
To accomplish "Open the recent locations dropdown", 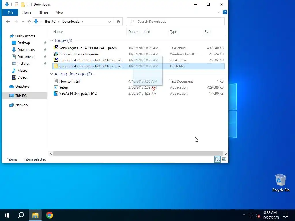I will tap(23, 22).
